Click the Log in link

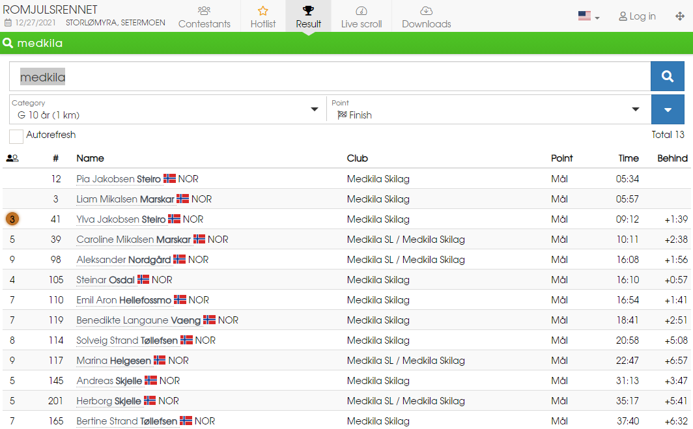coord(637,16)
